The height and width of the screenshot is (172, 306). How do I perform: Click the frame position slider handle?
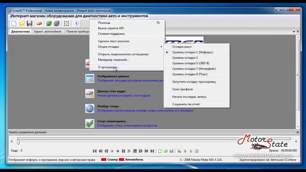pyautogui.click(x=18, y=142)
